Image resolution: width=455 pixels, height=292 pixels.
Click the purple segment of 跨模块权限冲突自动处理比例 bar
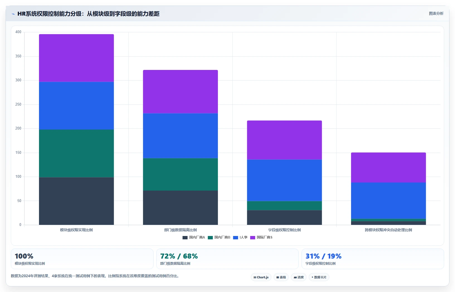coord(388,167)
